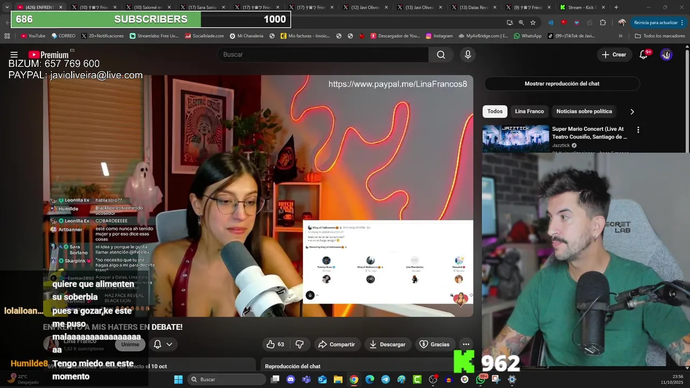
Task: Open the YouTube guide hamburger menu
Action: [x=14, y=54]
